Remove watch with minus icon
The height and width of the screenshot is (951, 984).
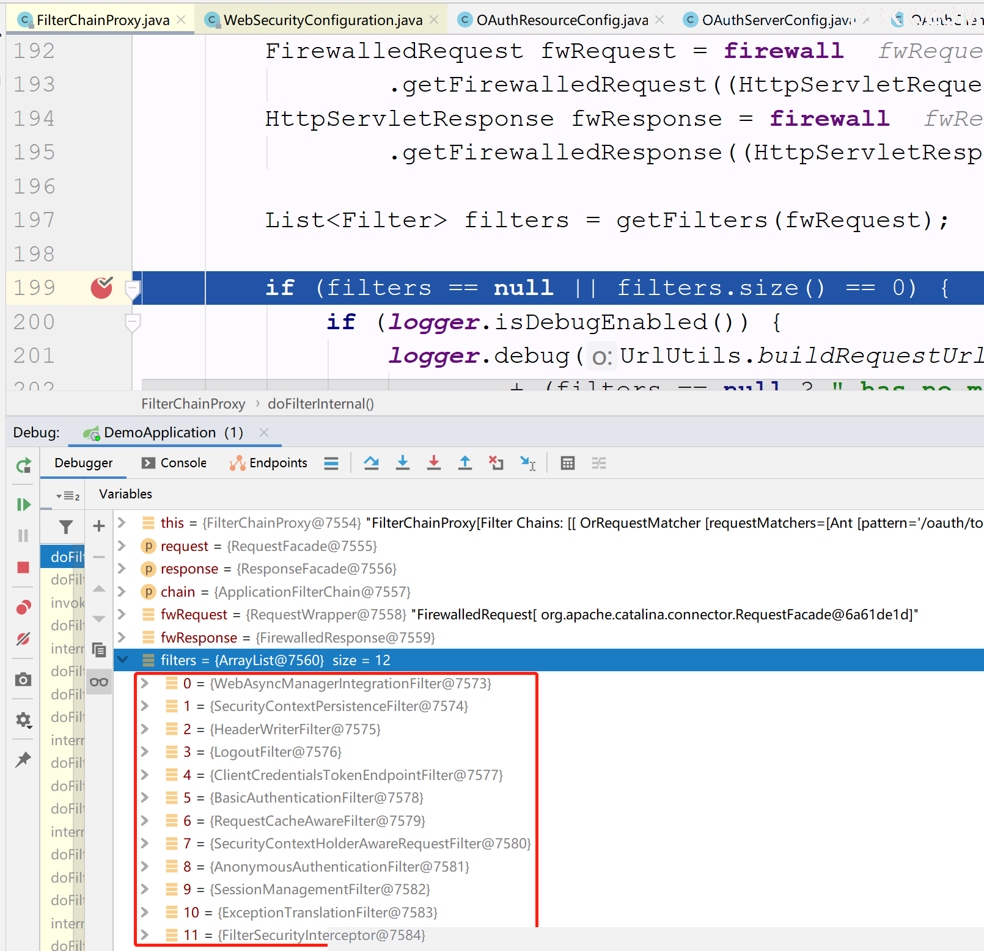point(99,557)
